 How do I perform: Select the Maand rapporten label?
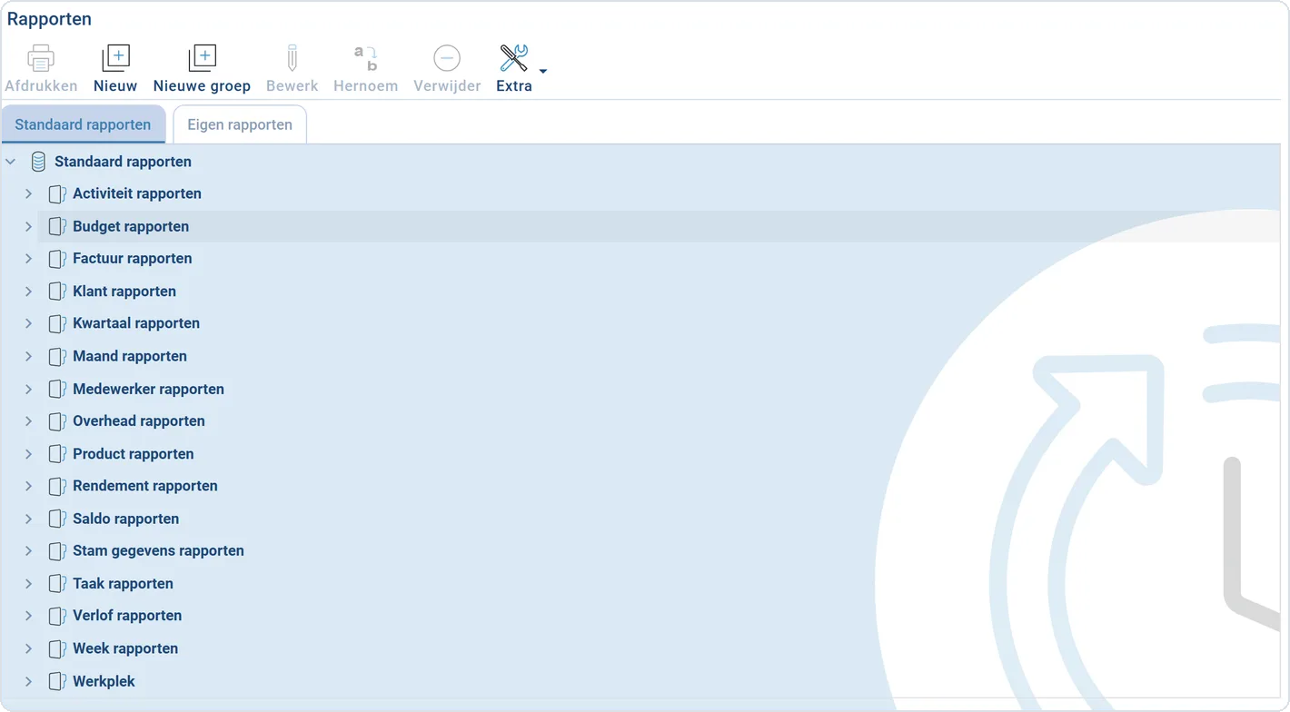click(130, 356)
